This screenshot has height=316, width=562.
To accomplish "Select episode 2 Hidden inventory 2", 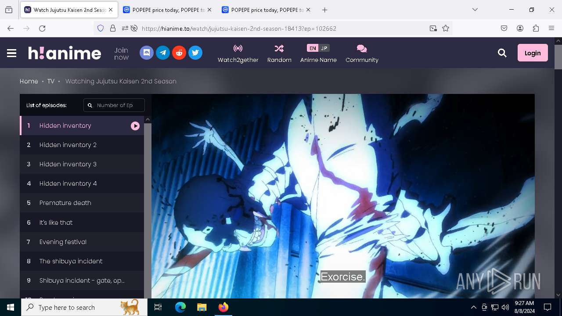I will coord(82,145).
